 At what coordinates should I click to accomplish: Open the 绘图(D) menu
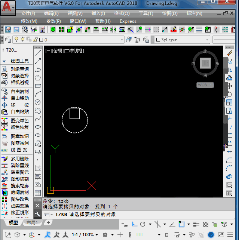(x=170, y=13)
